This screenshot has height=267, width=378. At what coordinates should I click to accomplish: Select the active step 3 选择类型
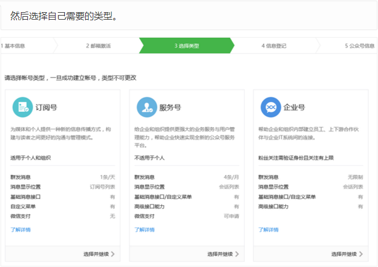(x=187, y=46)
